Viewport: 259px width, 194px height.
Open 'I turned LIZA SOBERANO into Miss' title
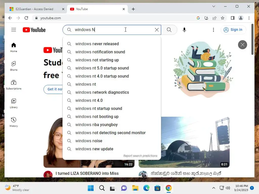point(87,173)
